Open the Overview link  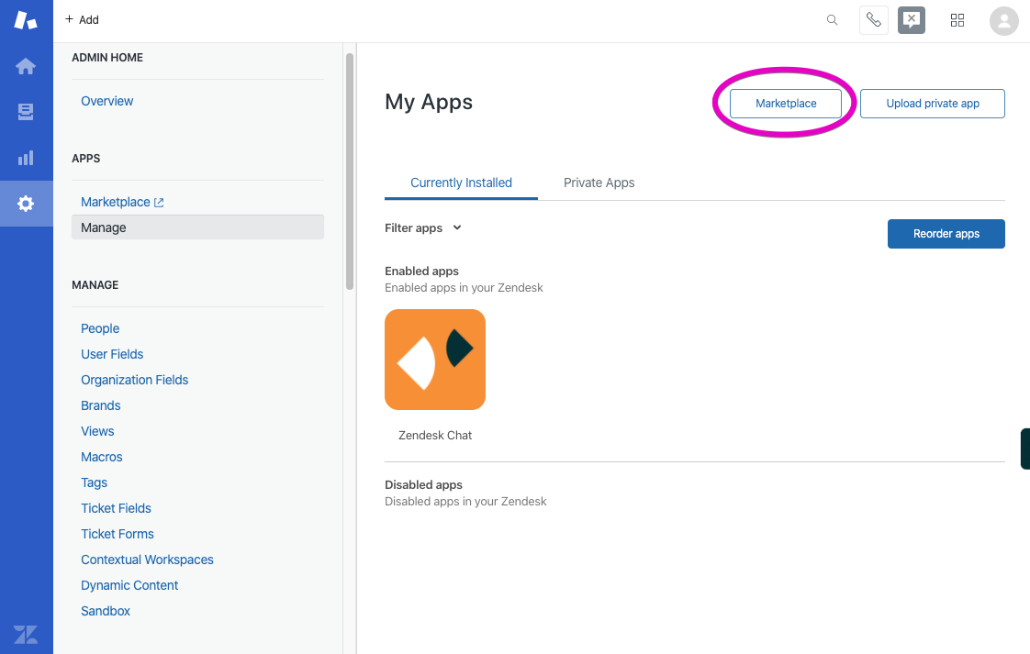[x=107, y=101]
